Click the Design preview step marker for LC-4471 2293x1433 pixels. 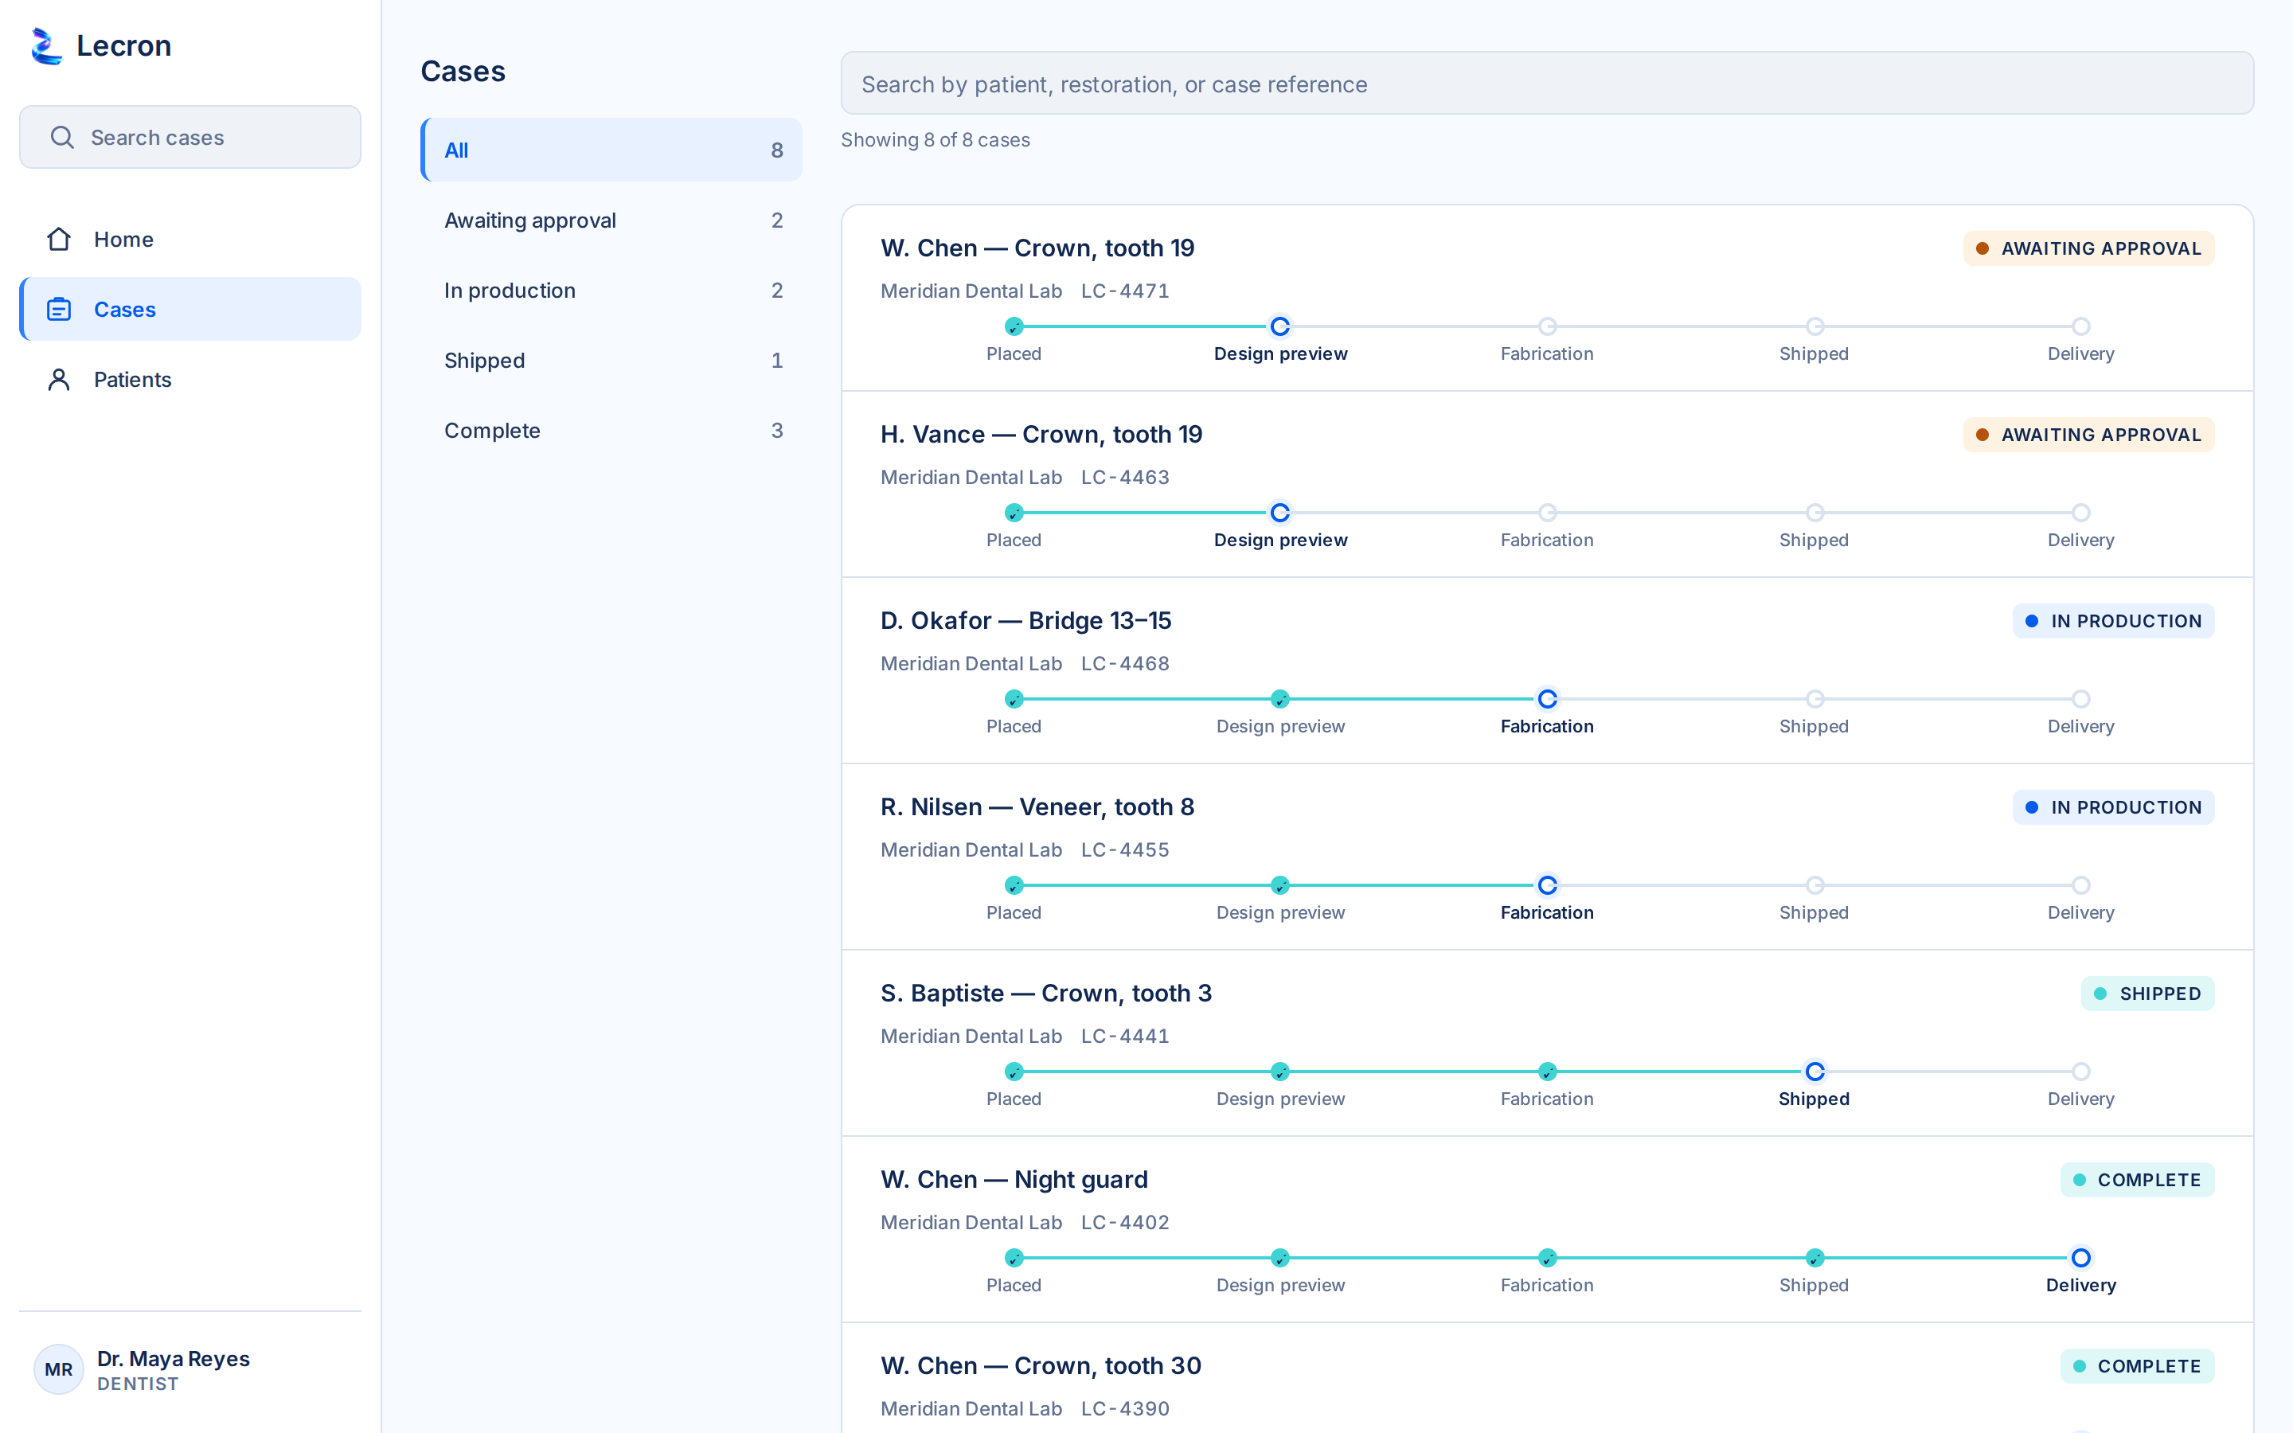click(1280, 326)
